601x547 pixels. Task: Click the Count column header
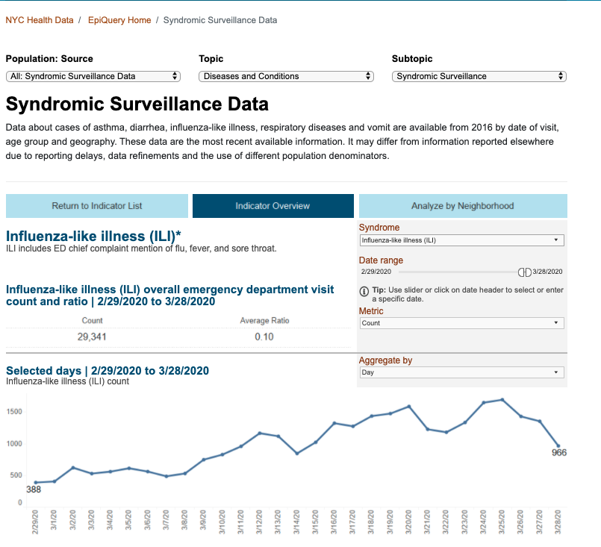[92, 321]
